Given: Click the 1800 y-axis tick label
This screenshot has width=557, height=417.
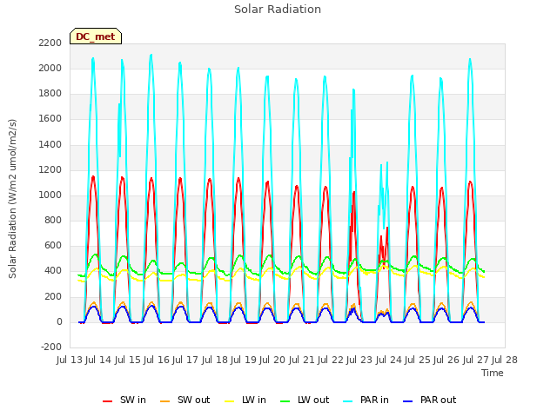Looking at the screenshot, I should (50, 94).
